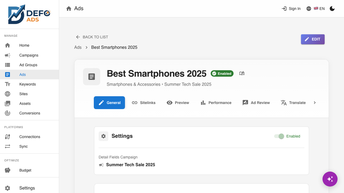
Task: Click the green Enabled status badge
Action: 222,73
